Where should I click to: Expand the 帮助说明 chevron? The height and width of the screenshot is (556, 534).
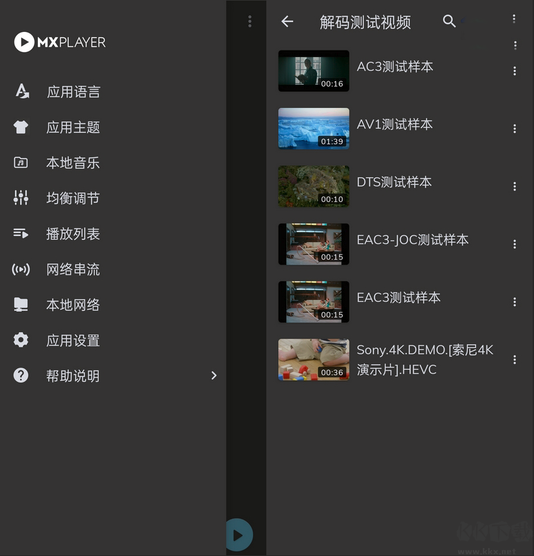click(214, 375)
